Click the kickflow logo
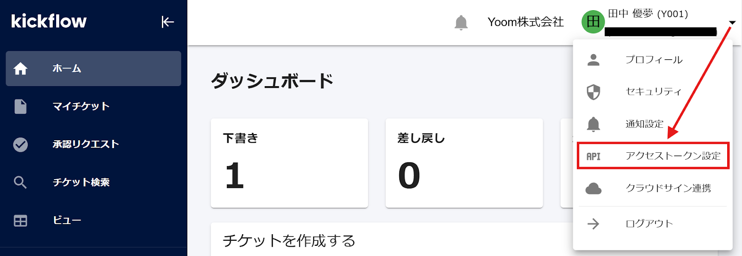This screenshot has height=256, width=742. (49, 21)
